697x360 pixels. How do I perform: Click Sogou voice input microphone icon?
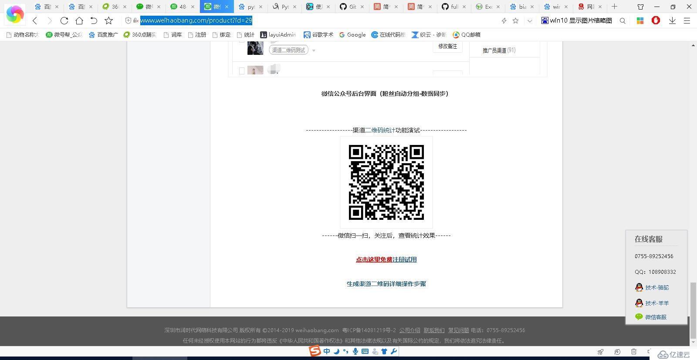(355, 351)
